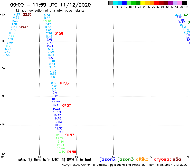
Task: Click the wave height value 5.92
Action: pyautogui.click(x=11, y=36)
